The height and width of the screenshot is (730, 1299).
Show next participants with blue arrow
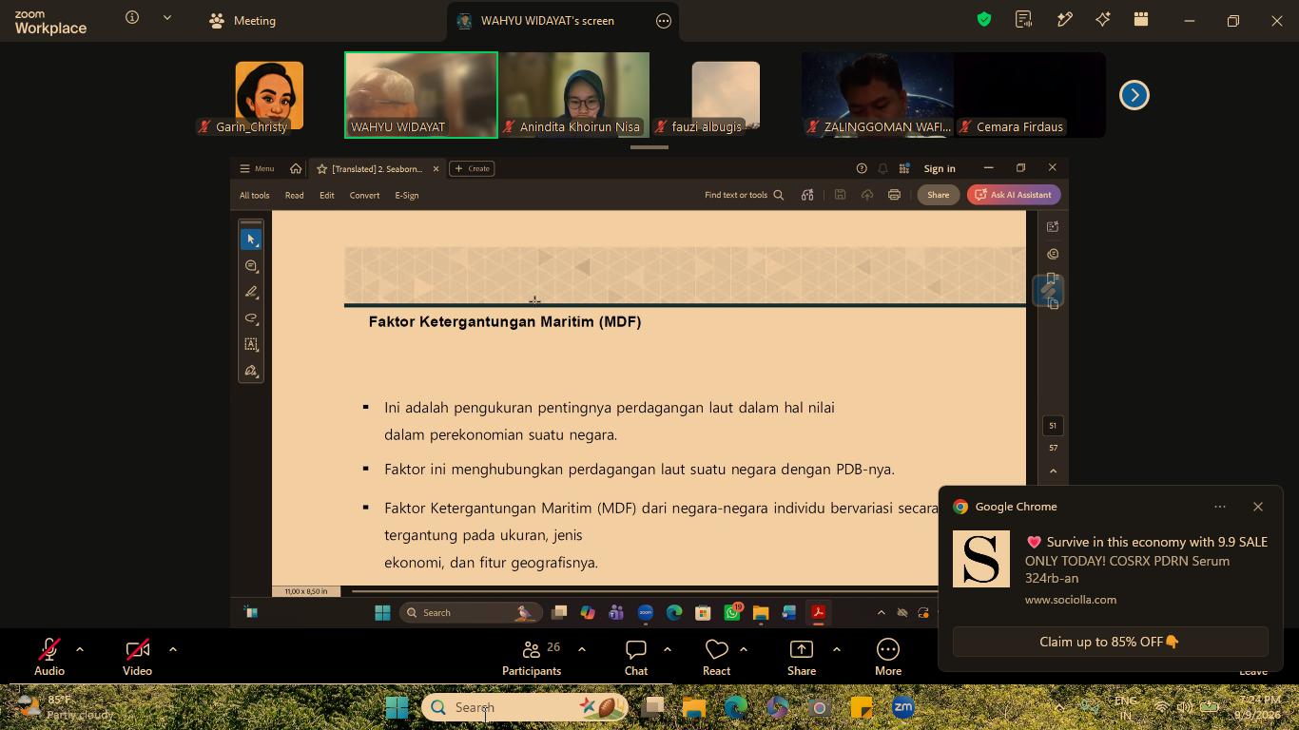(1134, 95)
